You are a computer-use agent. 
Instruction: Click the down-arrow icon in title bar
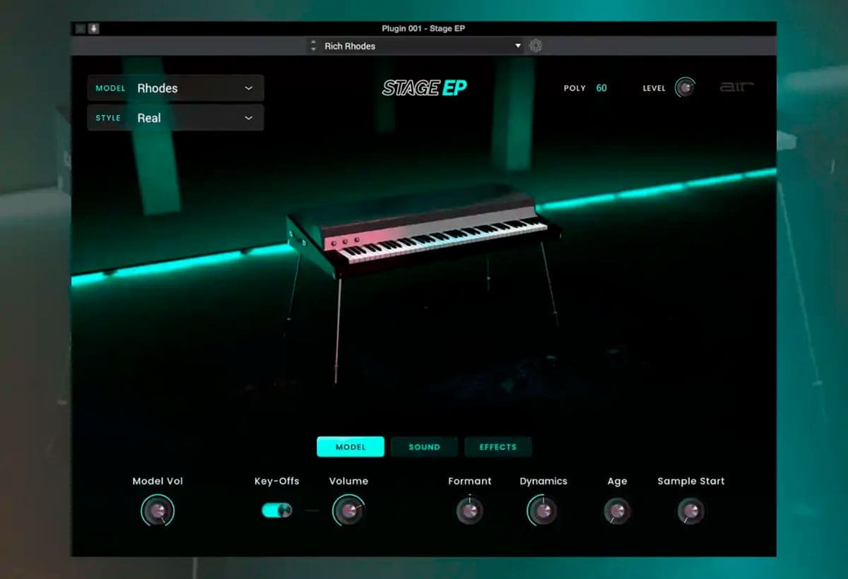pos(93,29)
